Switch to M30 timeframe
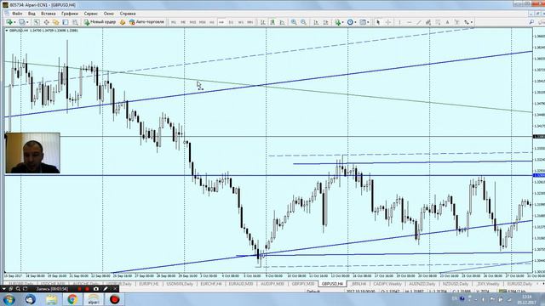 tap(203, 22)
